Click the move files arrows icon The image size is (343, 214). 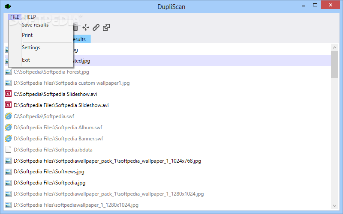click(86, 27)
